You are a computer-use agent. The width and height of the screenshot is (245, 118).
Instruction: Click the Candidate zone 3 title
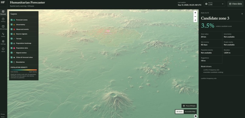point(215,18)
